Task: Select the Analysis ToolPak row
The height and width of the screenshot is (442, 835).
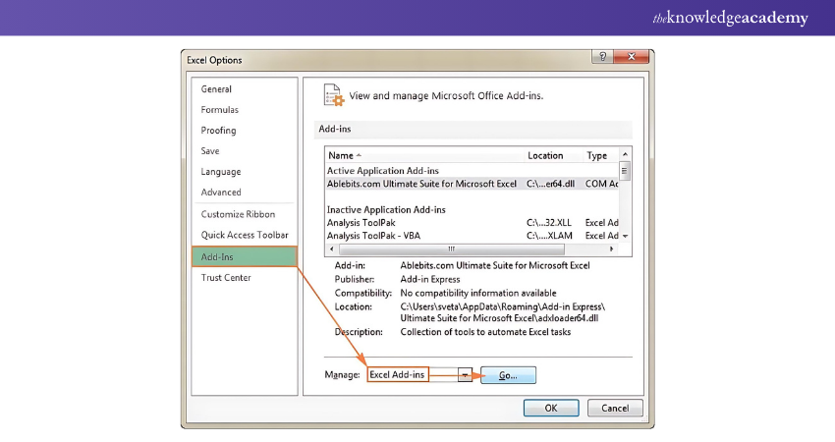Action: 472,223
